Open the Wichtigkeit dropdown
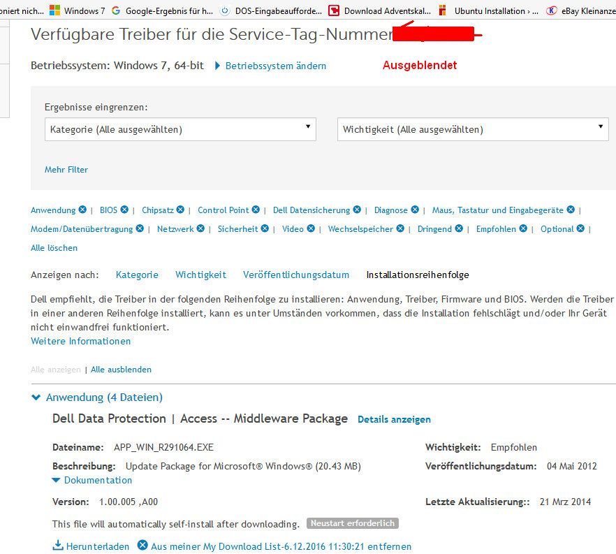Screen dimensions: 616x554 [473, 129]
